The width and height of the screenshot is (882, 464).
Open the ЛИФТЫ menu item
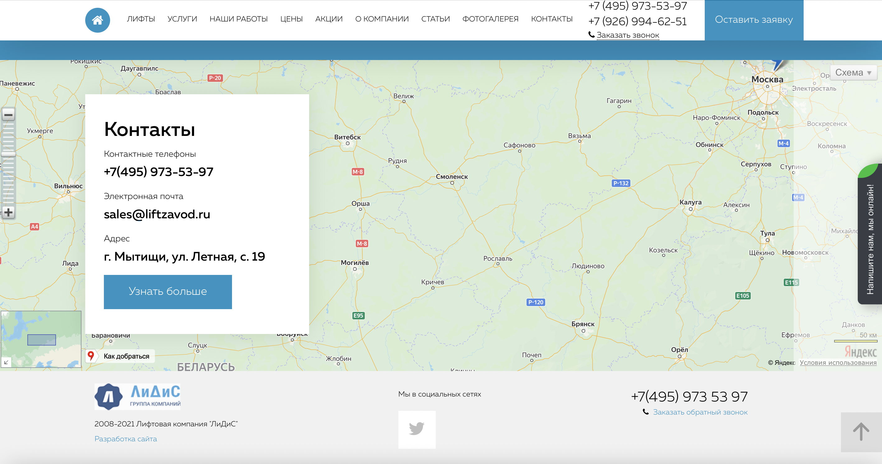[141, 19]
